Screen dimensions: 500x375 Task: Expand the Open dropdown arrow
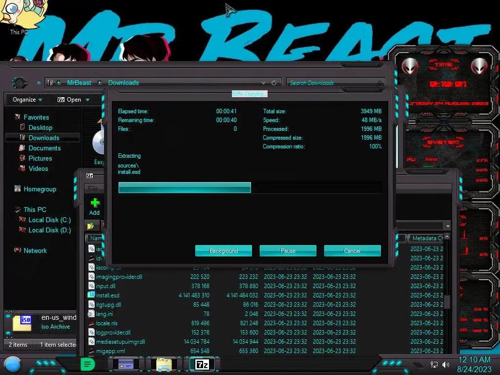[x=88, y=100]
